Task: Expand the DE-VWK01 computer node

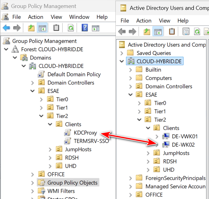Action: (x=157, y=136)
